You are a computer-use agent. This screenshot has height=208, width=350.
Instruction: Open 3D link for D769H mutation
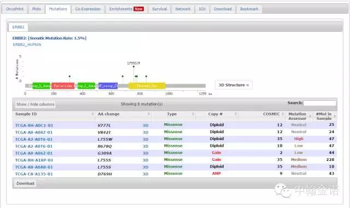coord(145,174)
